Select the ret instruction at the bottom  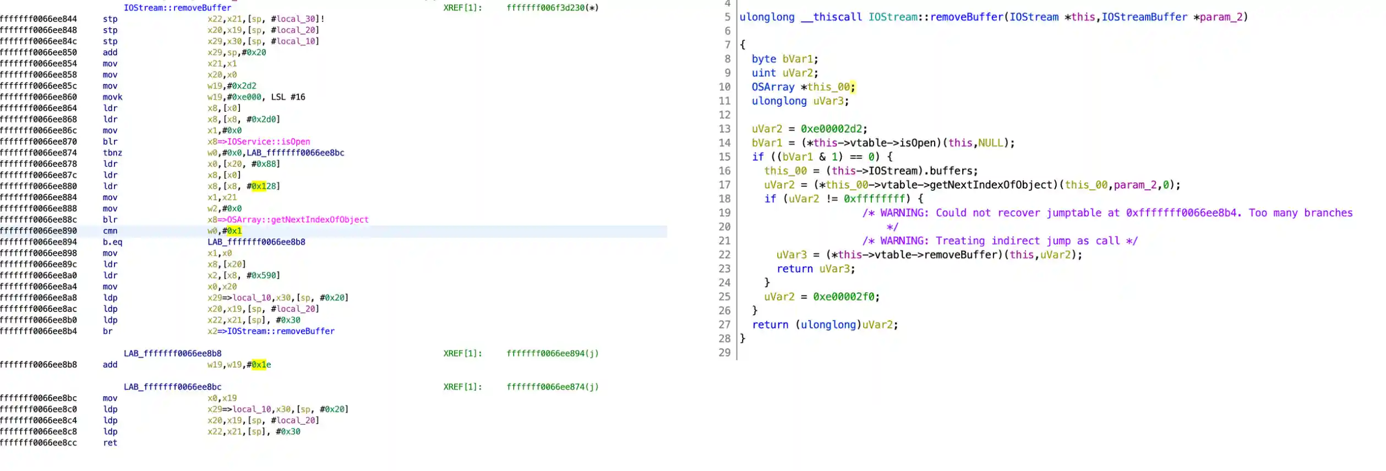[110, 443]
